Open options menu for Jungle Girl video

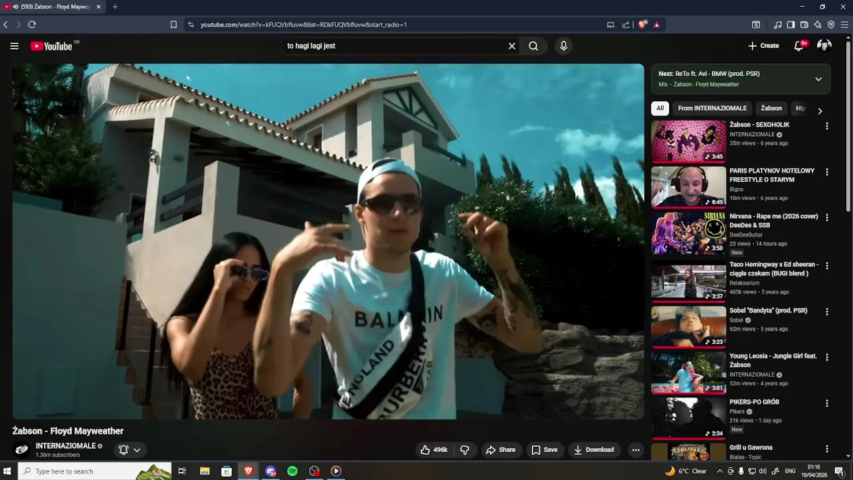[827, 357]
